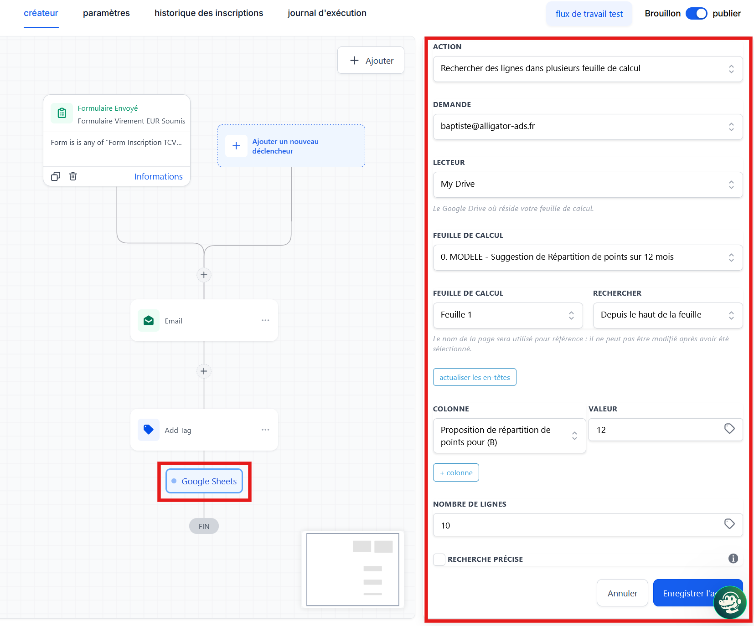Click Ajouter un nouveau déclencheur
The width and height of the screenshot is (754, 626).
click(x=291, y=146)
